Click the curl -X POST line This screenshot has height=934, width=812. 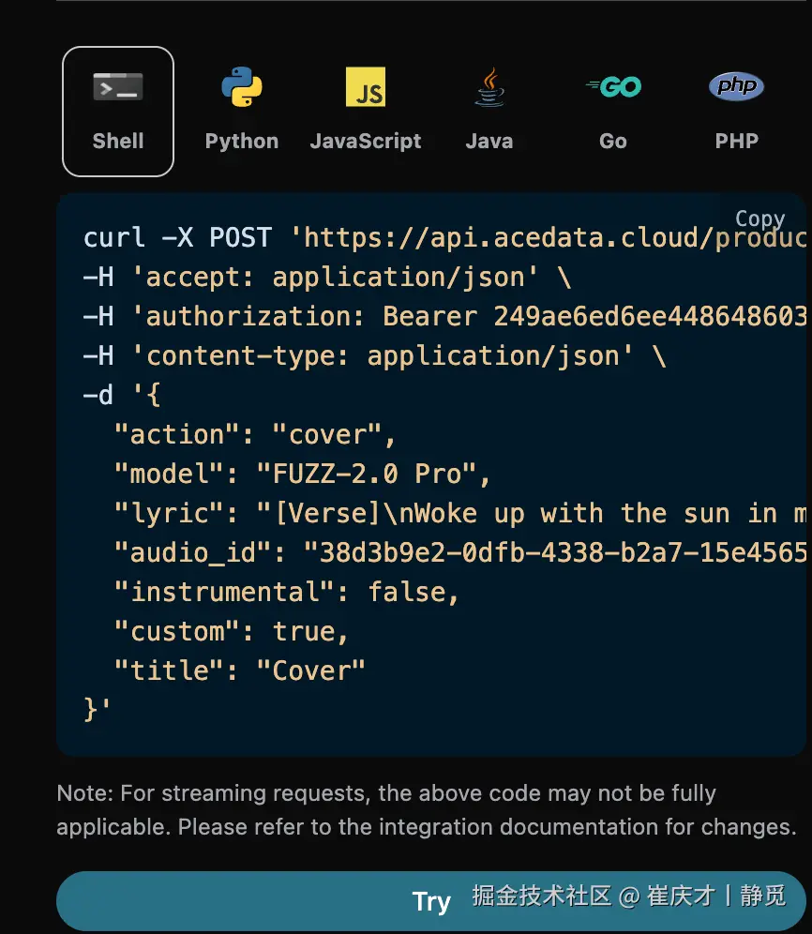click(x=444, y=237)
